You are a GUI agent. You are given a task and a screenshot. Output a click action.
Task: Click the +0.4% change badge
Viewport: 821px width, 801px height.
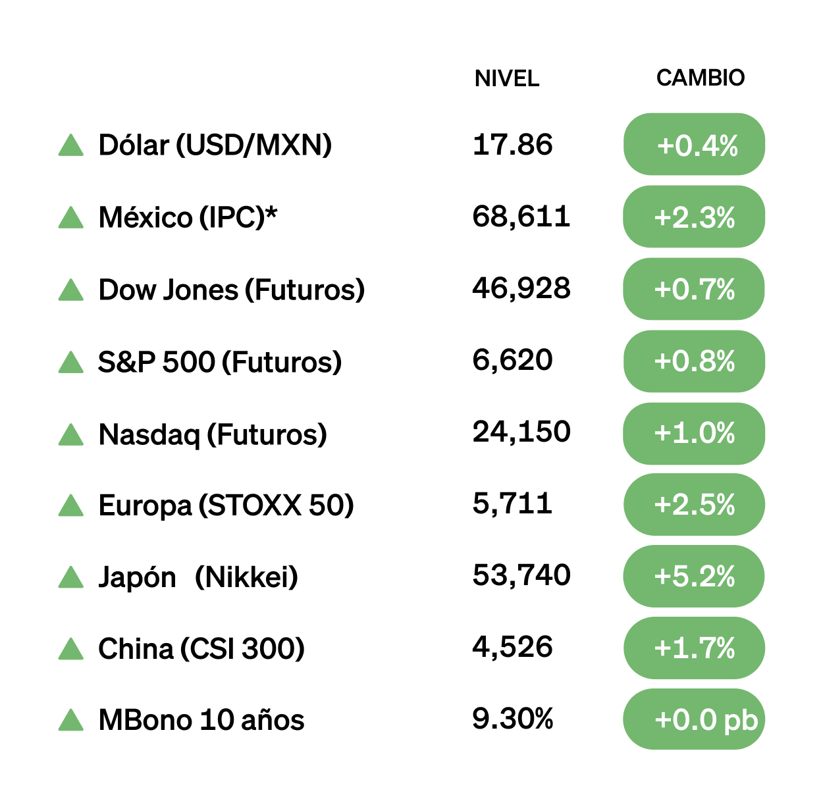[x=695, y=145]
